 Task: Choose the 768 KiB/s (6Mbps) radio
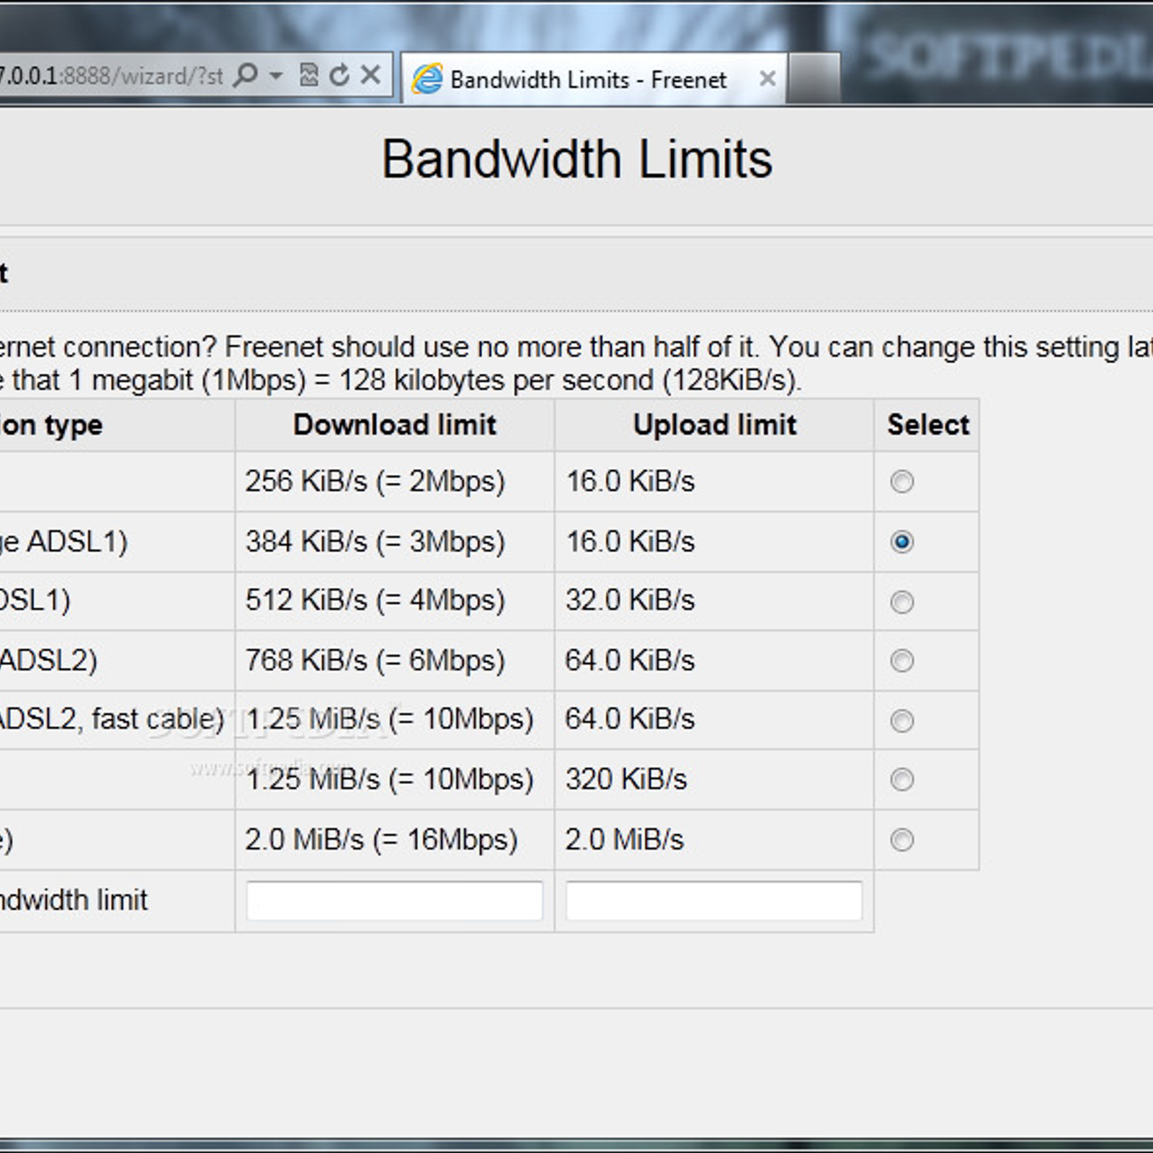tap(902, 660)
